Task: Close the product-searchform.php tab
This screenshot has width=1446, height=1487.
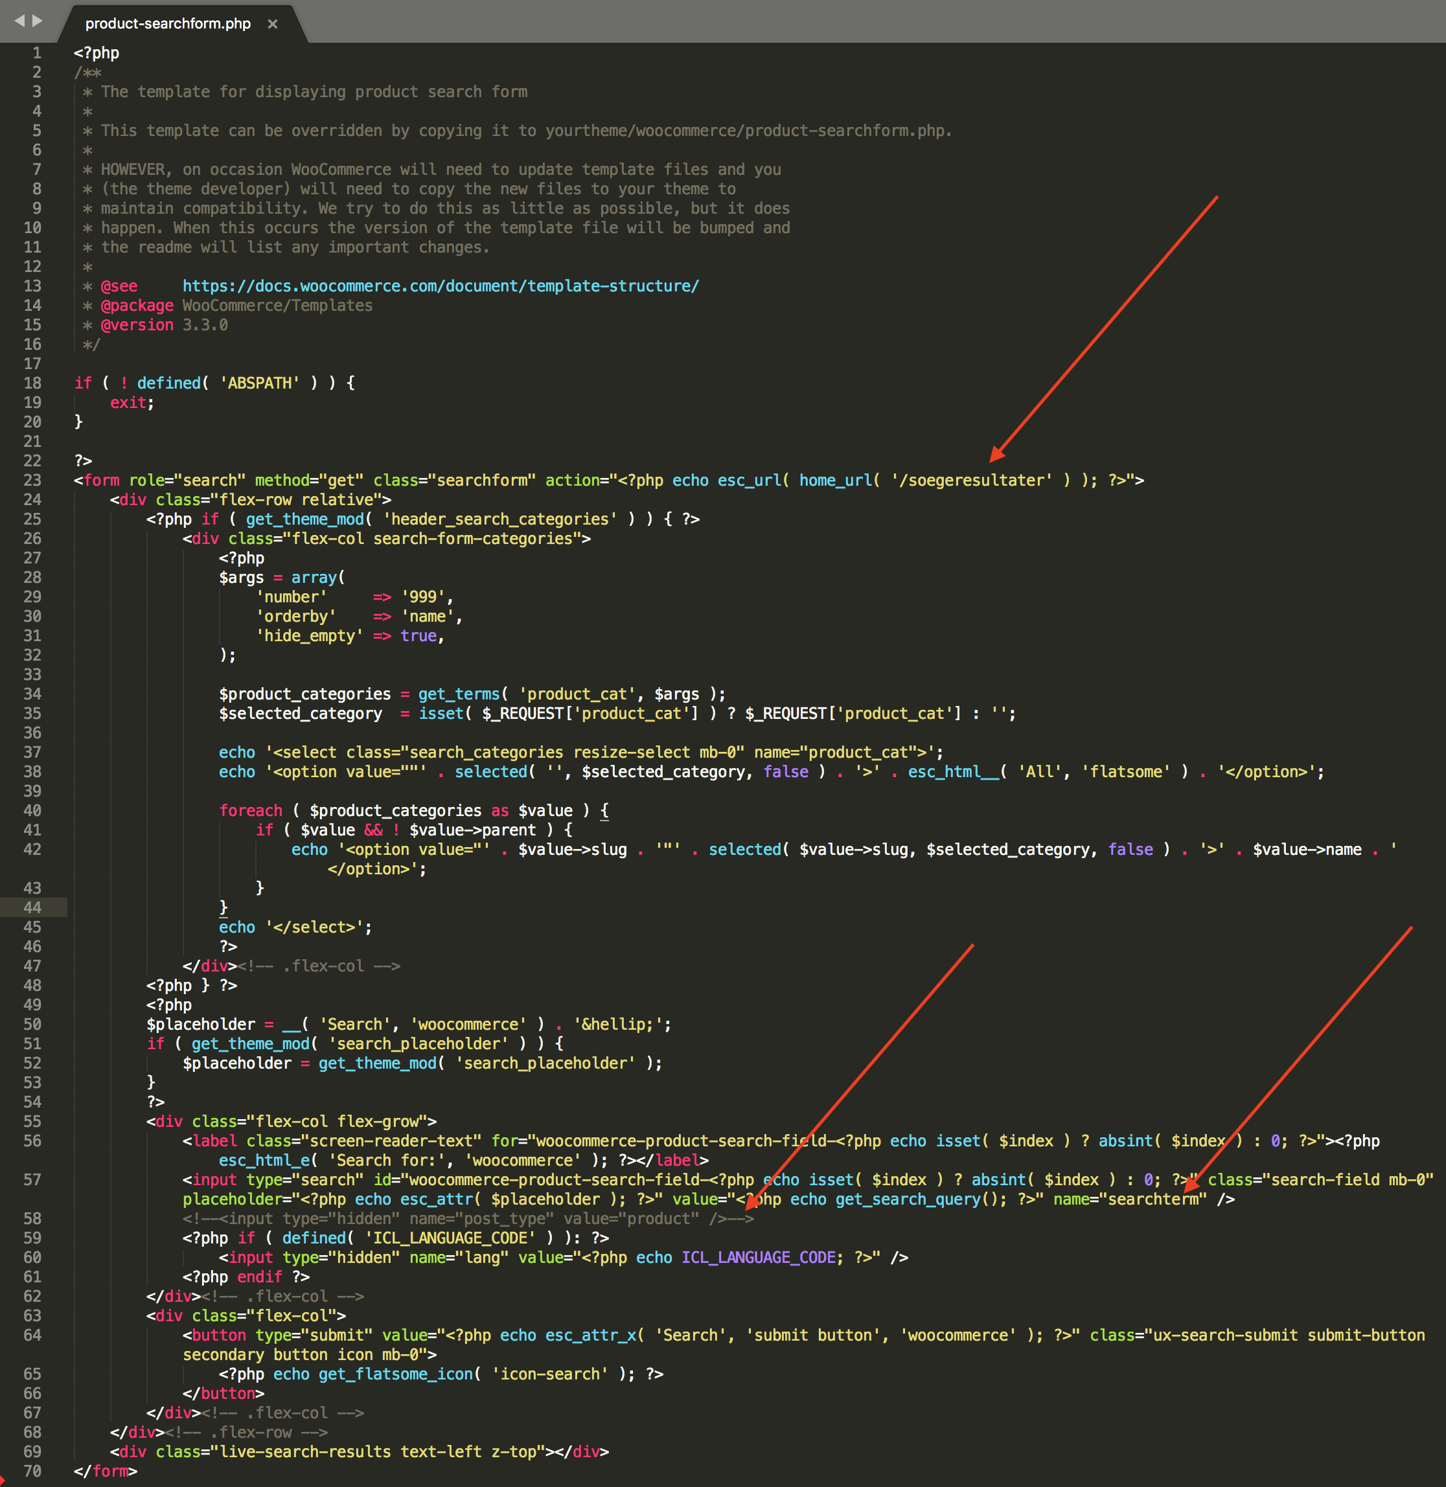Action: click(x=273, y=25)
